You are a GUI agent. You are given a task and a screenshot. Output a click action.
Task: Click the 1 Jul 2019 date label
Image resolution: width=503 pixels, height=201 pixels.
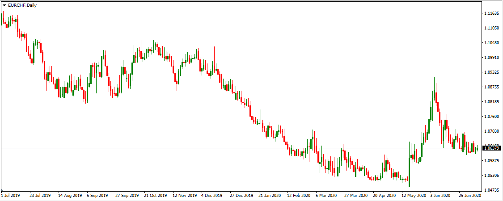10,195
